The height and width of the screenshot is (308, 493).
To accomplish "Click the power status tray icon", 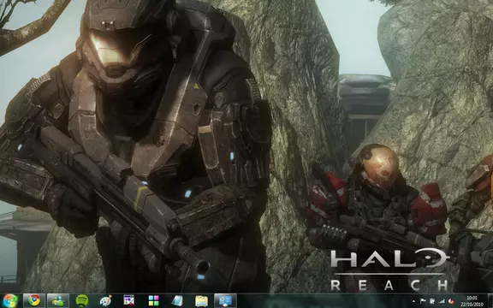I will click(432, 301).
